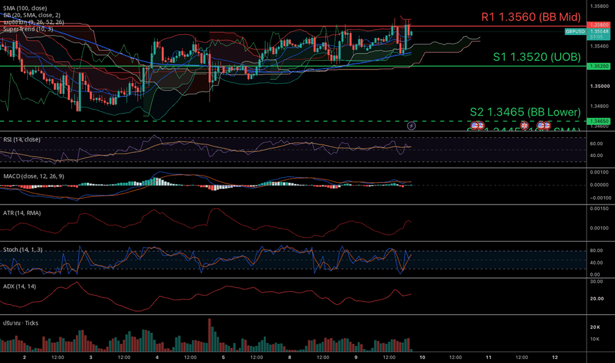The image size is (615, 363).
Task: Click the RSI (14, close) pane label
Action: (x=22, y=139)
